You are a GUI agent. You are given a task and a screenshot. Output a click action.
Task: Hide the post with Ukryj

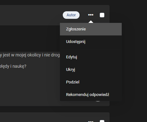click(91, 70)
